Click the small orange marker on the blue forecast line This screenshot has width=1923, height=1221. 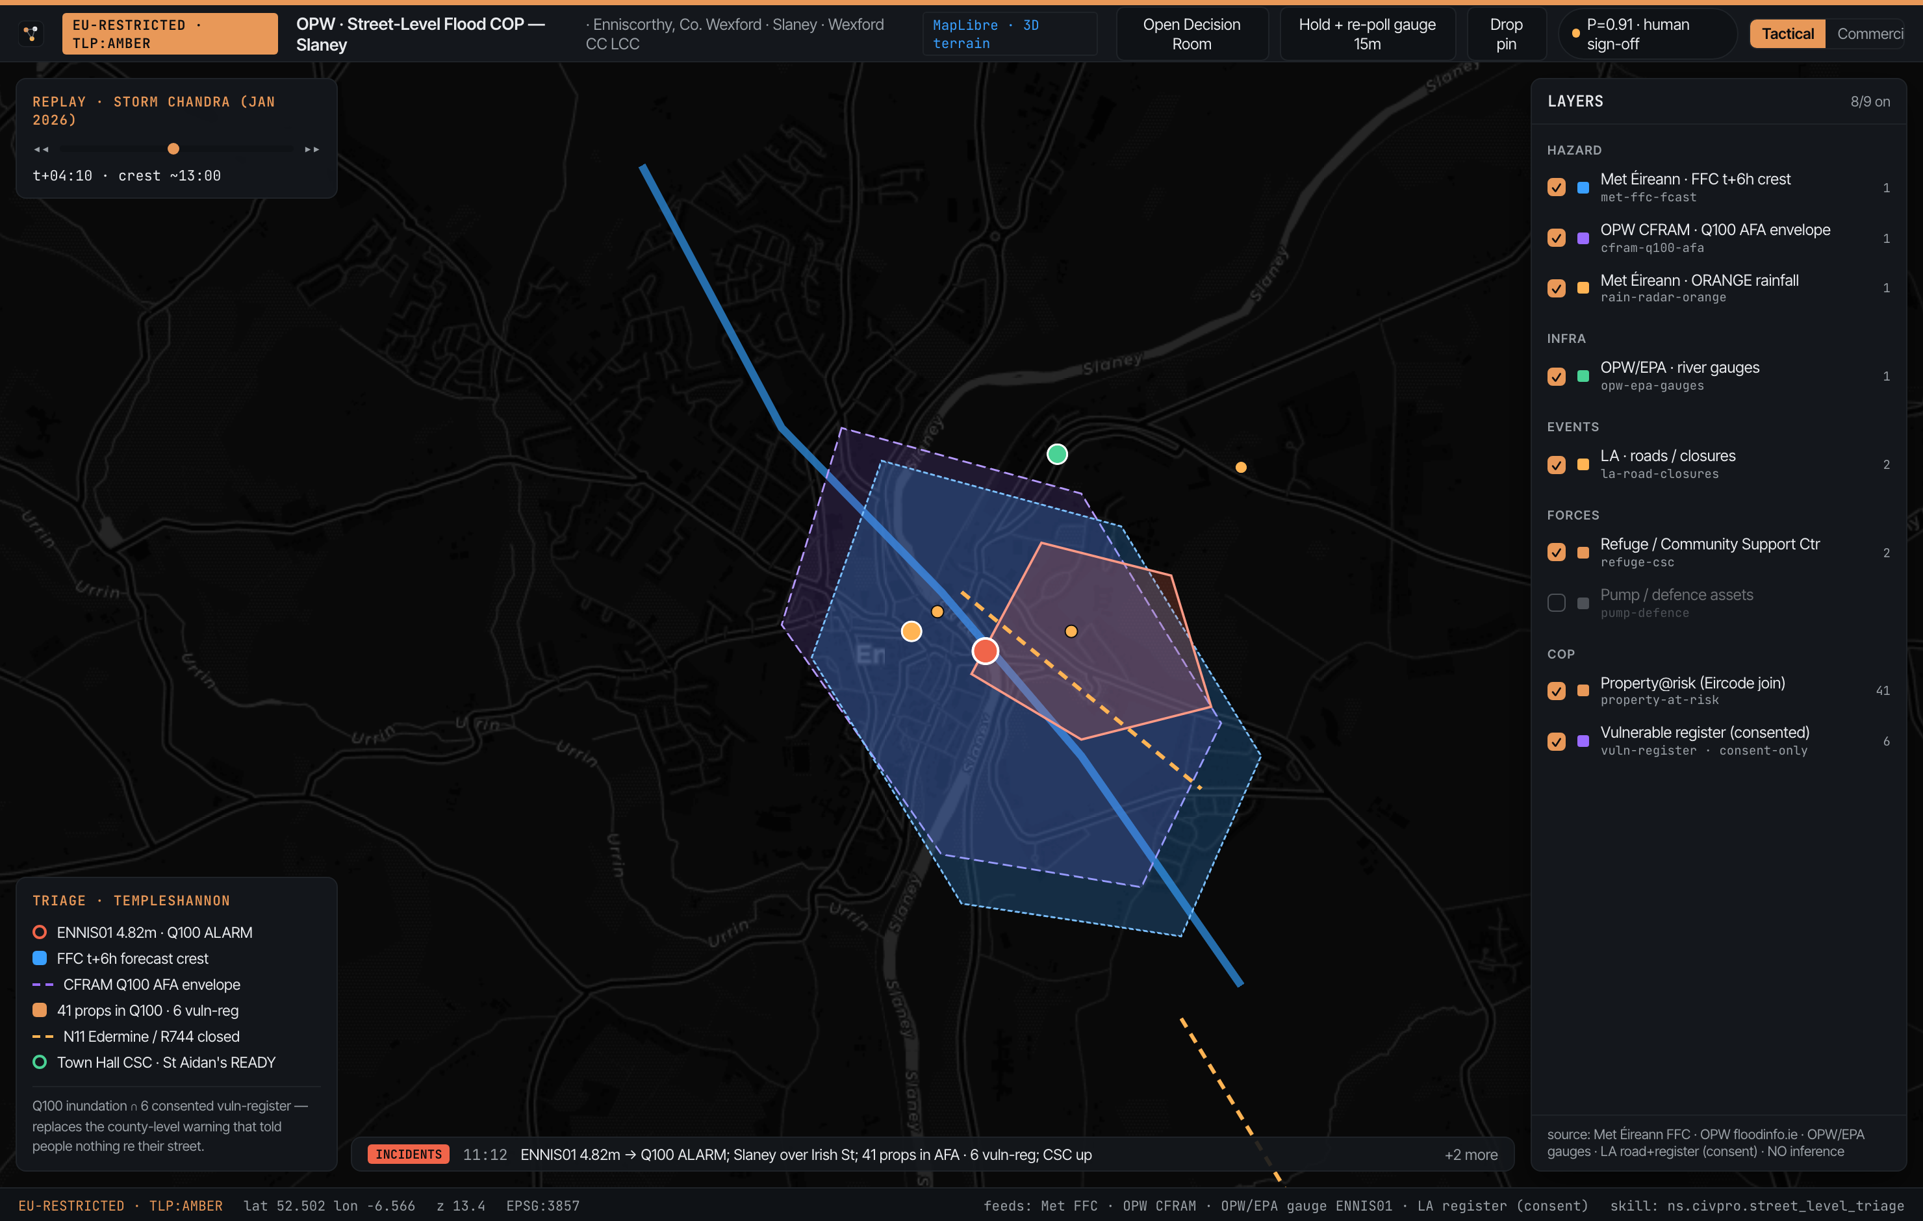(x=937, y=612)
